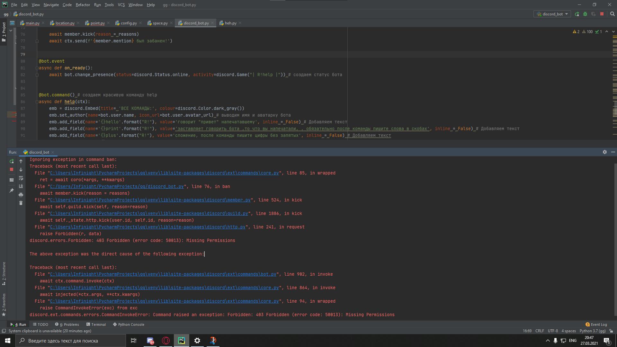Select the TODO tab in bottom panel
The width and height of the screenshot is (617, 347).
point(41,325)
